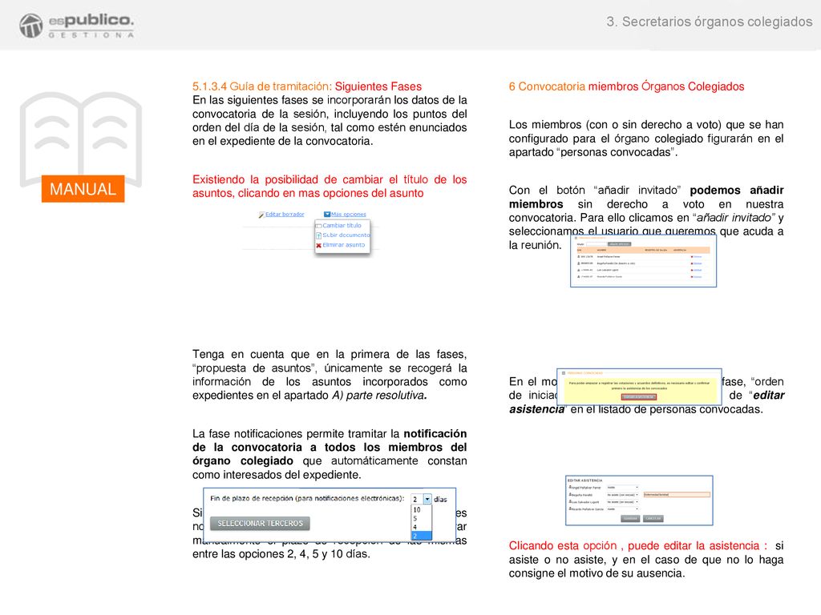Open the attendance dropdown for Luis Salvador
Viewport: 821px width, 615px height.
[x=622, y=502]
